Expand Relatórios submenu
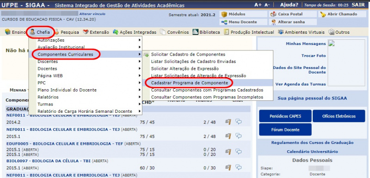 86,97
